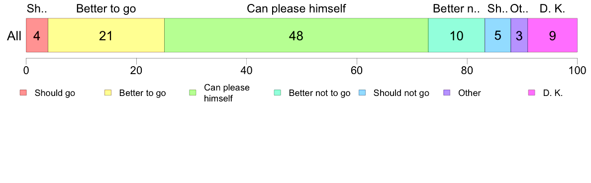Image resolution: width=591 pixels, height=183 pixels.
Task: Select the magenta bar segment labeled 9
Action: [553, 35]
